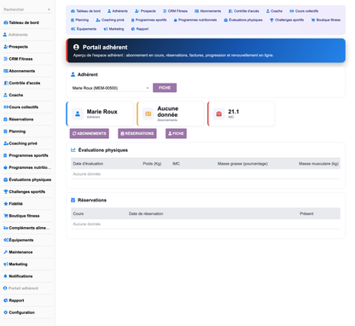This screenshot has width=355, height=326.
Task: Open Tableau de bord in sidebar
Action: click(x=24, y=22)
